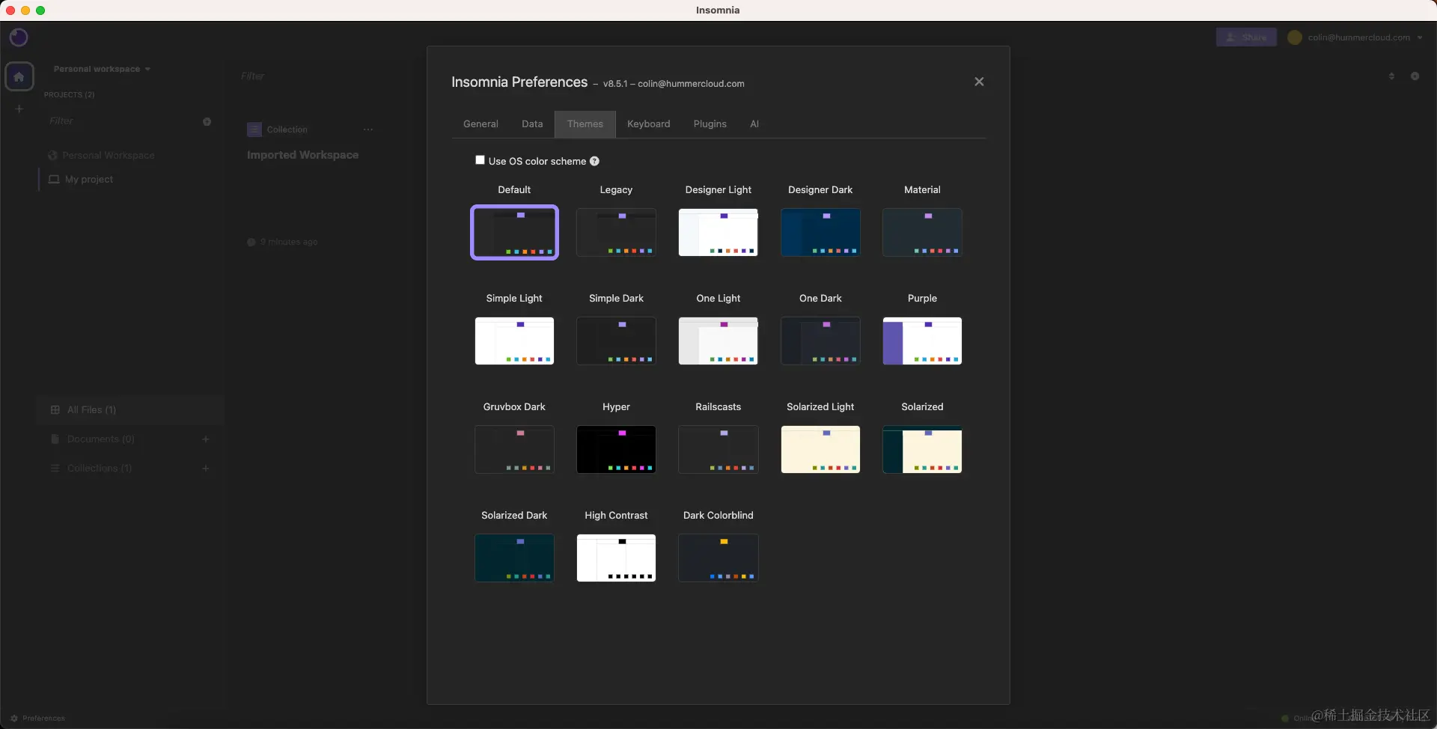The width and height of the screenshot is (1437, 729).
Task: Click the Share button
Action: [x=1246, y=37]
